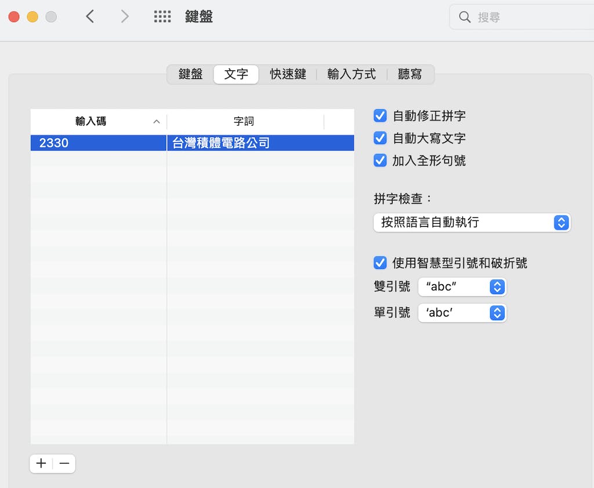Toggle the 自動修正拼字 checkbox

380,116
